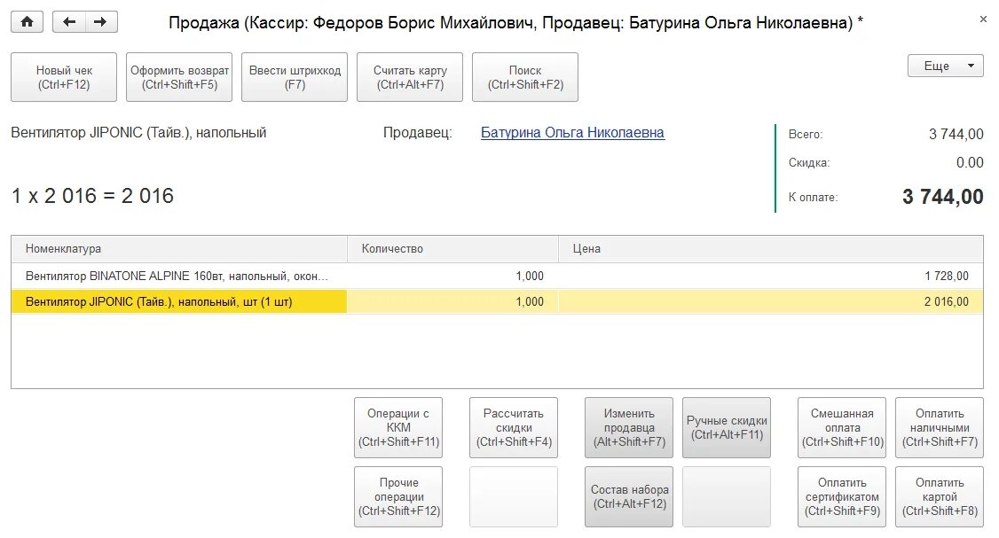Viewport: 999px width, 538px height.
Task: Click Считать карту button
Action: click(410, 77)
